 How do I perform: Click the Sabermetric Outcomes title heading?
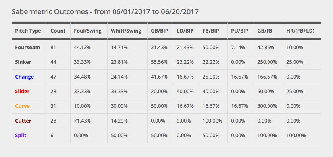point(105,11)
